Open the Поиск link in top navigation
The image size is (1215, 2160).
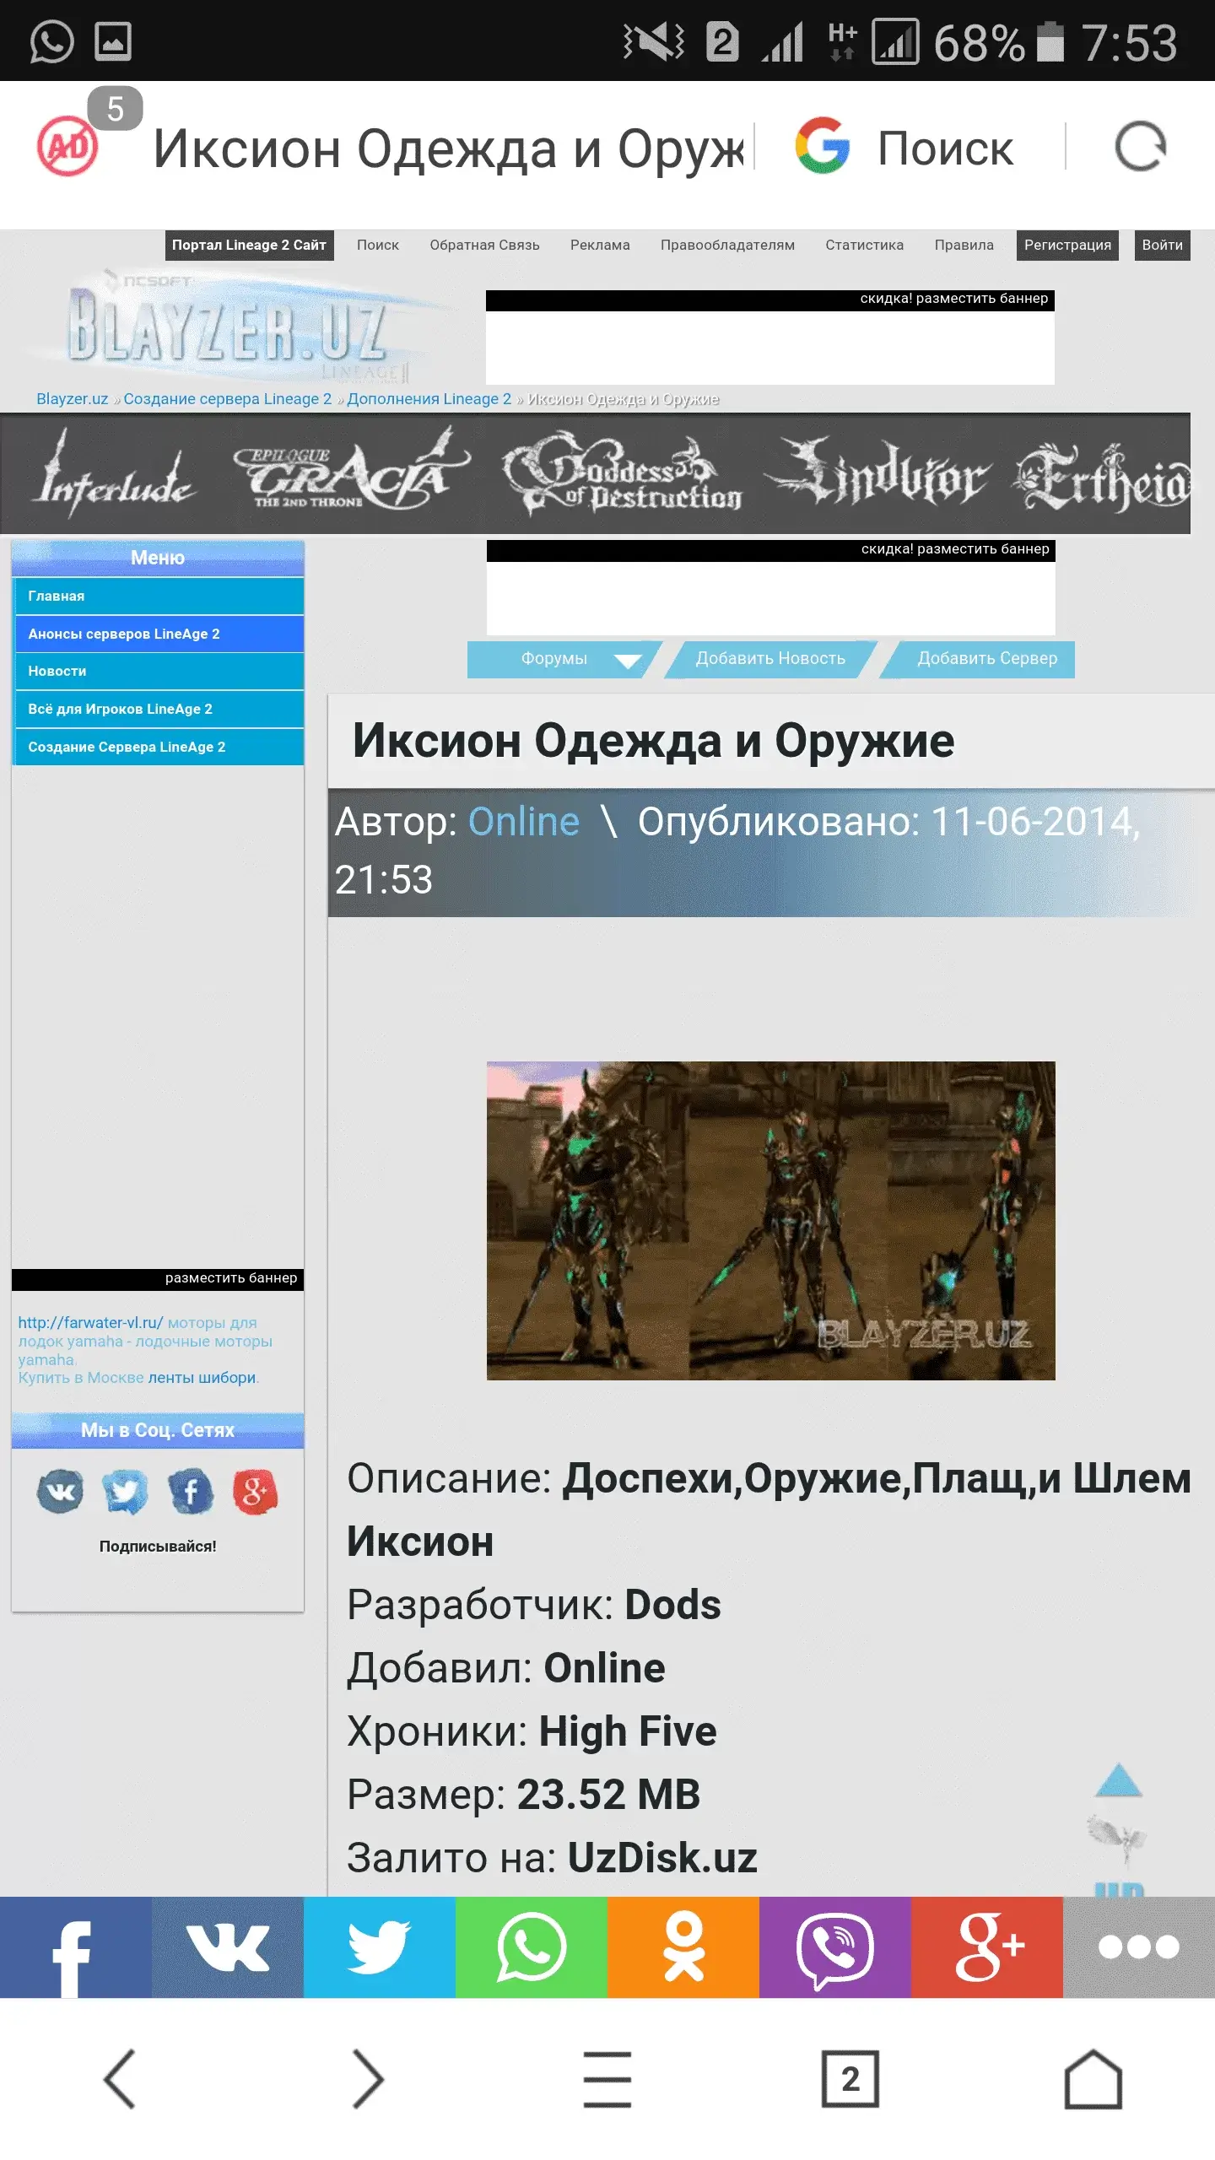point(377,246)
